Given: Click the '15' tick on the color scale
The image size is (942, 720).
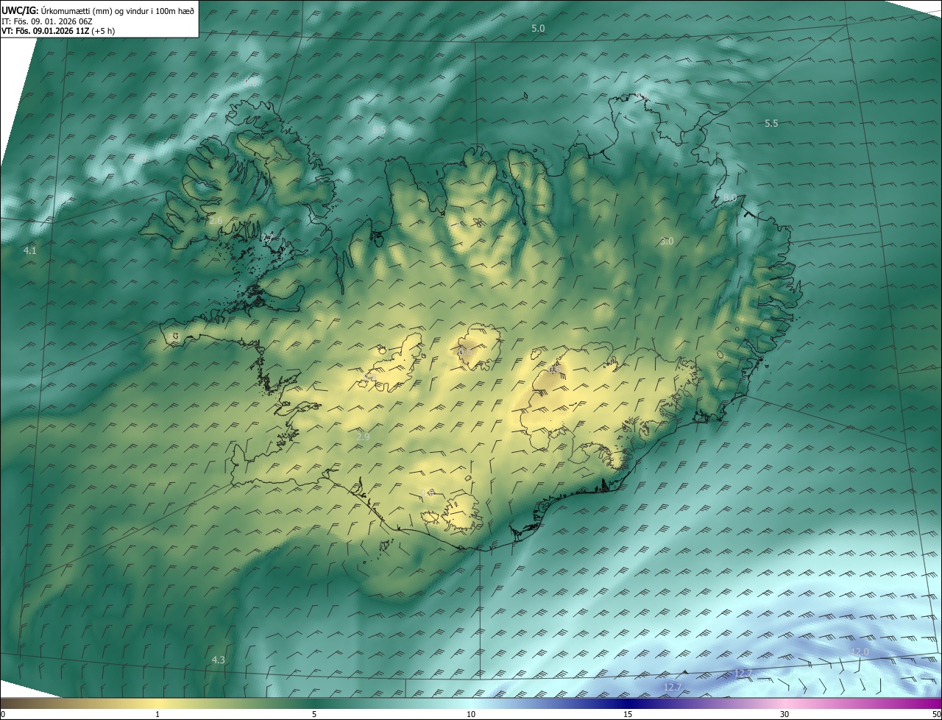Looking at the screenshot, I should click(x=628, y=714).
